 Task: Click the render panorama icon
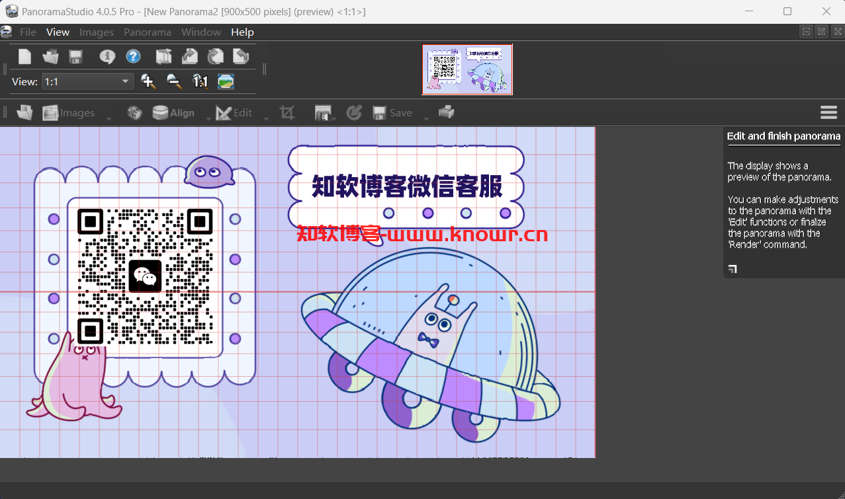(x=323, y=113)
